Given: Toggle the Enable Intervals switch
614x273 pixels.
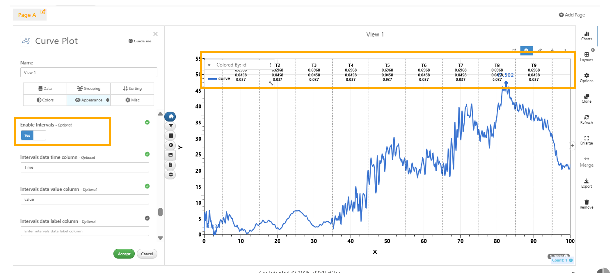Looking at the screenshot, I should pyautogui.click(x=33, y=135).
